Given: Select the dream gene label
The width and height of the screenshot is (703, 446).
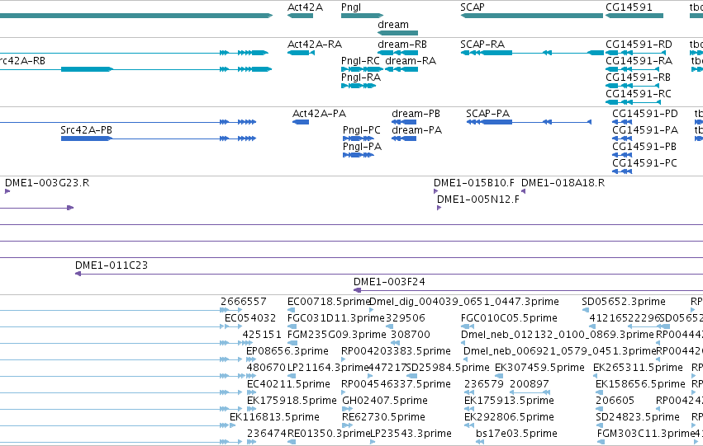Looking at the screenshot, I should pos(393,25).
